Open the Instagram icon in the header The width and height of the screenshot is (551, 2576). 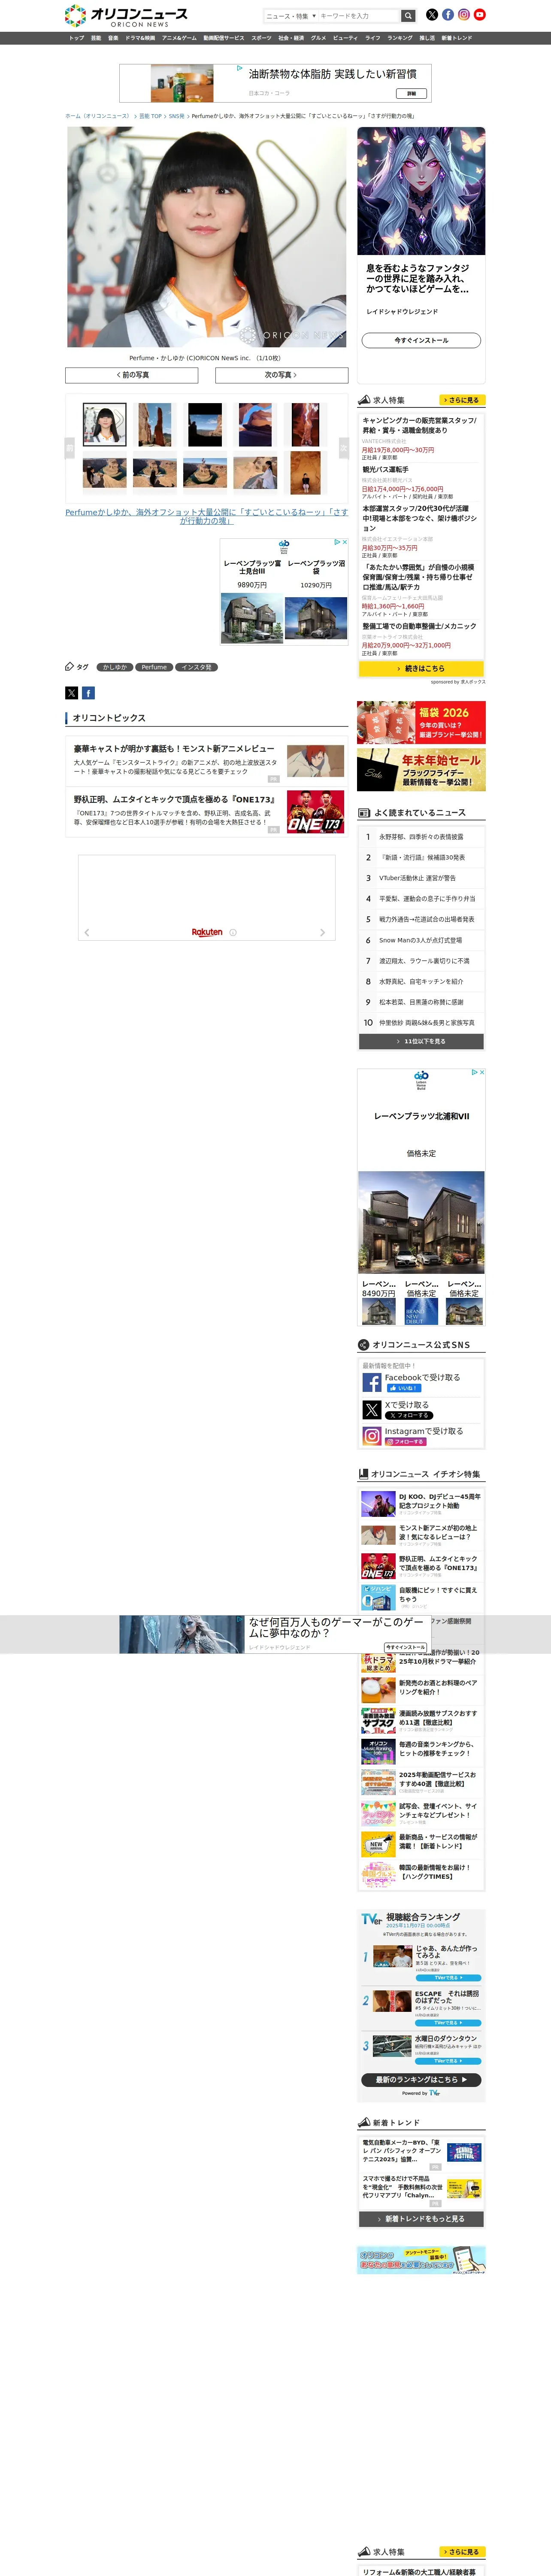tap(464, 15)
